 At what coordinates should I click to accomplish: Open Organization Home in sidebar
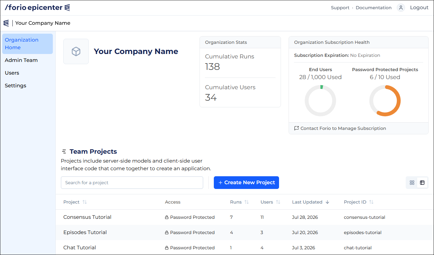coord(27,44)
